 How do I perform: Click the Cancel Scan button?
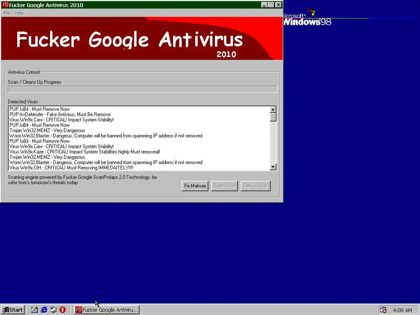point(256,186)
